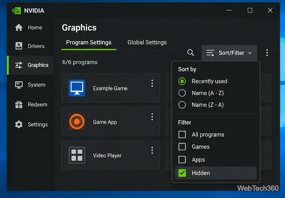
Task: Click the 6/6 programs count text
Action: click(x=80, y=62)
